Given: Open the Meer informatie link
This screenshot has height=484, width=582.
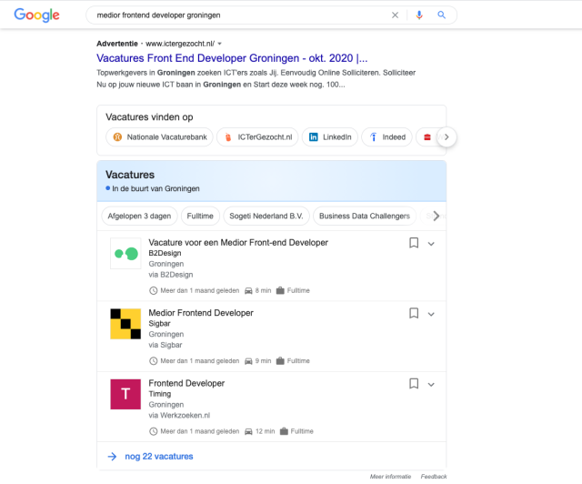Looking at the screenshot, I should click(x=390, y=476).
